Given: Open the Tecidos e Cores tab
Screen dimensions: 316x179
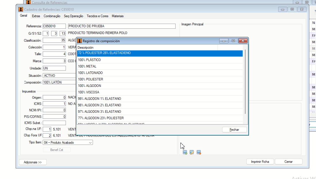Looking at the screenshot, I should pyautogui.click(x=98, y=16).
